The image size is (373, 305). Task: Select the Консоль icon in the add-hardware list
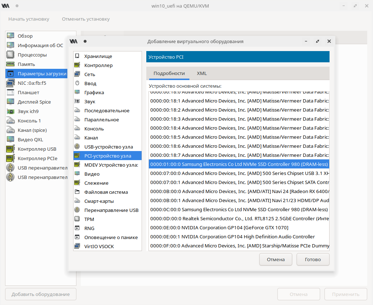click(x=77, y=128)
